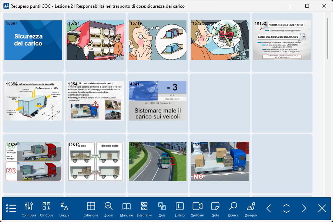Click the app icon in the title bar
This screenshot has width=333, height=222.
pyautogui.click(x=6, y=6)
